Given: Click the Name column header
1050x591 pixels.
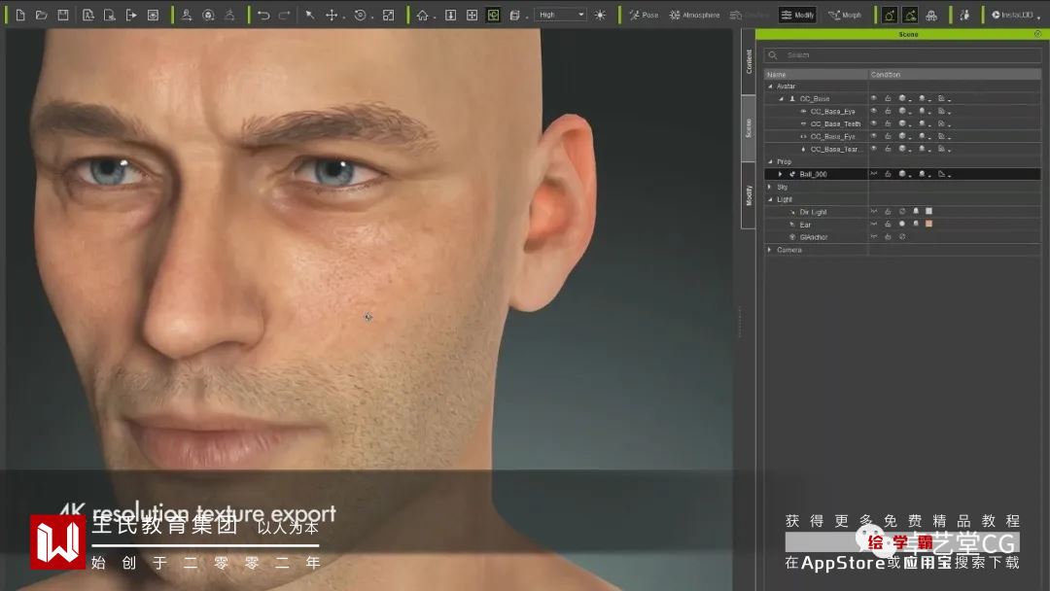Looking at the screenshot, I should coord(817,74).
